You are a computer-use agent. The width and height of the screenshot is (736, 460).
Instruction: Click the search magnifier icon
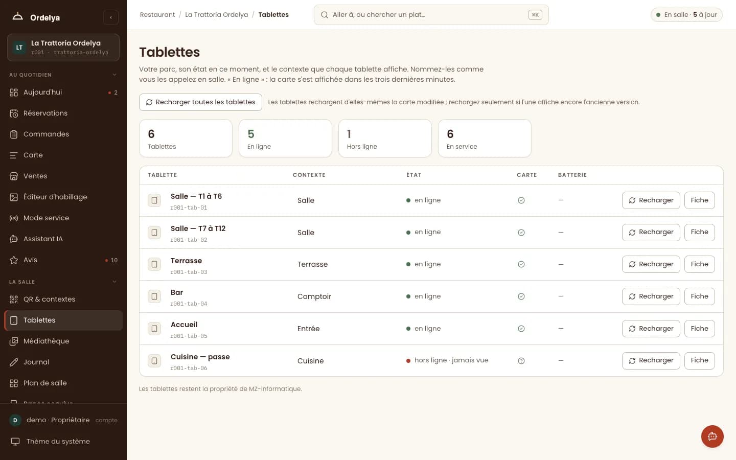[325, 15]
